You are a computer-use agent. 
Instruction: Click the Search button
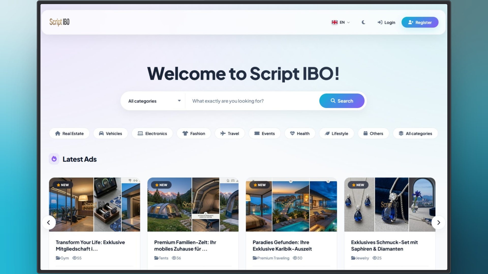tap(342, 101)
